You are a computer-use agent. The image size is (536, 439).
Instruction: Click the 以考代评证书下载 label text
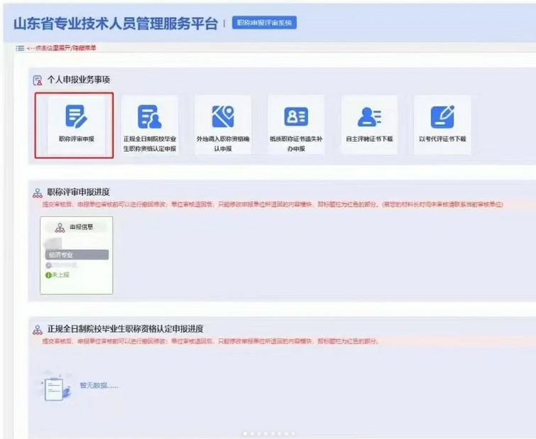(442, 139)
